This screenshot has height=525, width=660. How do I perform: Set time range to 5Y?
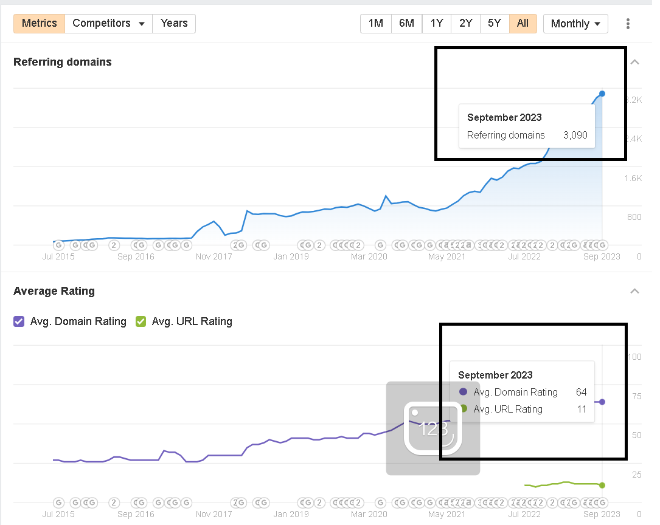point(494,23)
